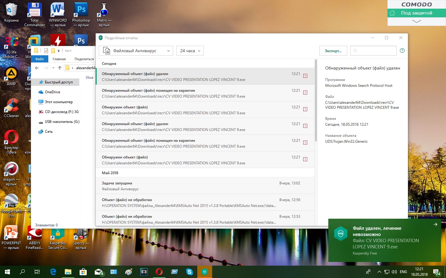Open the 24 часа period dropdown
446x278 pixels.
coord(190,51)
